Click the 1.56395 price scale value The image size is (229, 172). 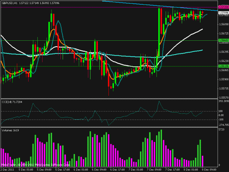[224, 52]
